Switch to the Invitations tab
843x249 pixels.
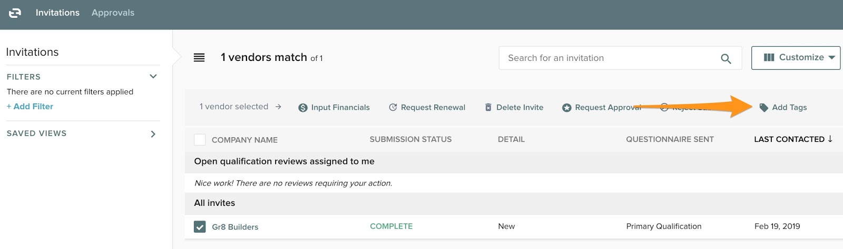point(57,13)
